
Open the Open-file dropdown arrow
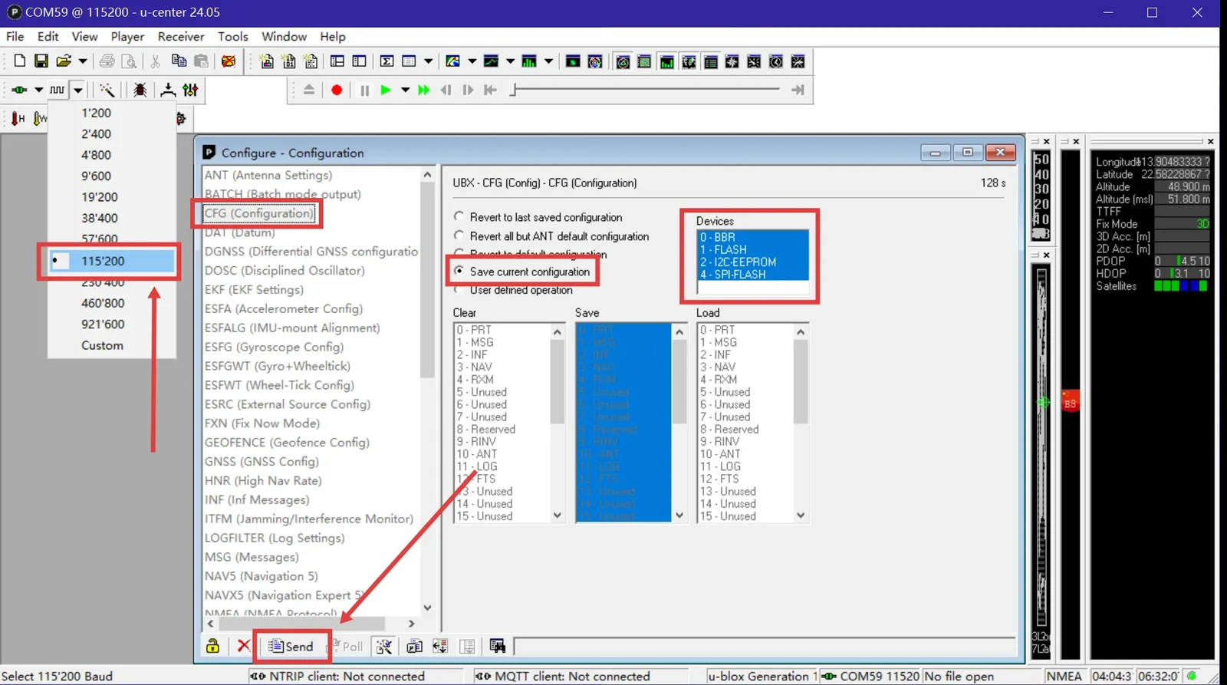tap(83, 61)
